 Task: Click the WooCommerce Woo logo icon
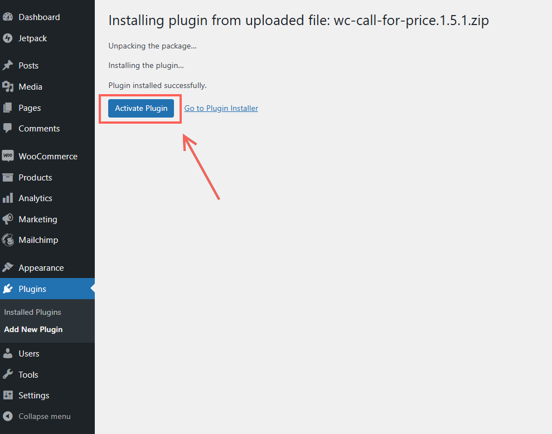click(x=8, y=156)
